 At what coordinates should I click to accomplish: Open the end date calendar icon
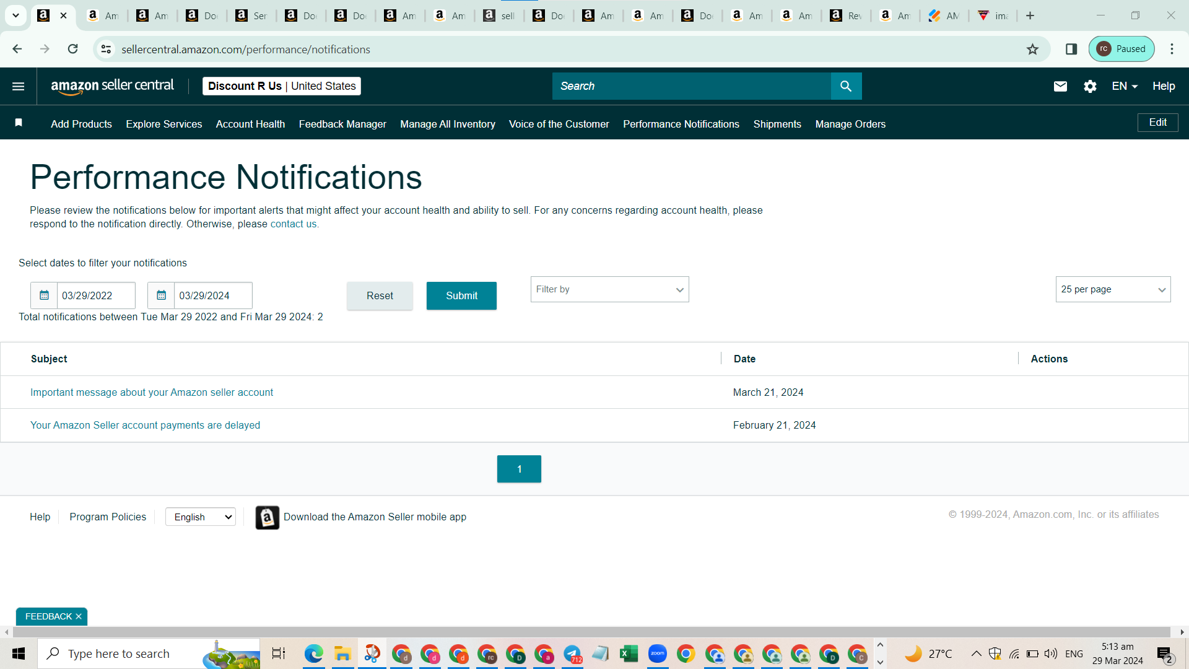[161, 295]
